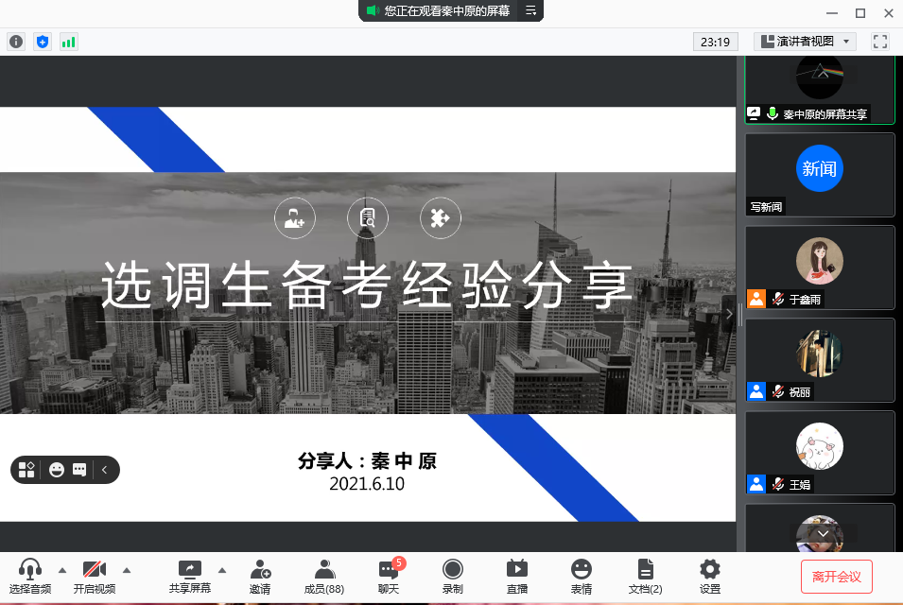Open the screen-share banner menu icon

tap(530, 10)
